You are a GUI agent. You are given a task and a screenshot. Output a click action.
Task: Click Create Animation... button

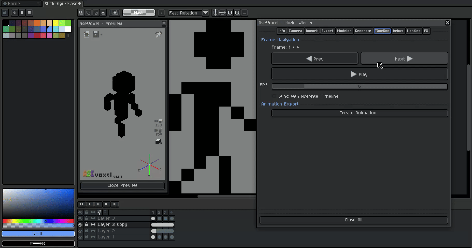[x=360, y=113]
